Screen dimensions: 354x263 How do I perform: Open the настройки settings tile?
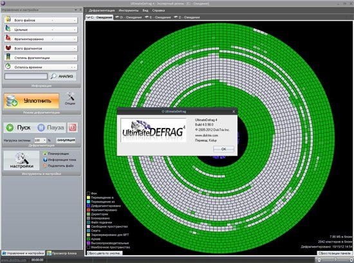21,160
